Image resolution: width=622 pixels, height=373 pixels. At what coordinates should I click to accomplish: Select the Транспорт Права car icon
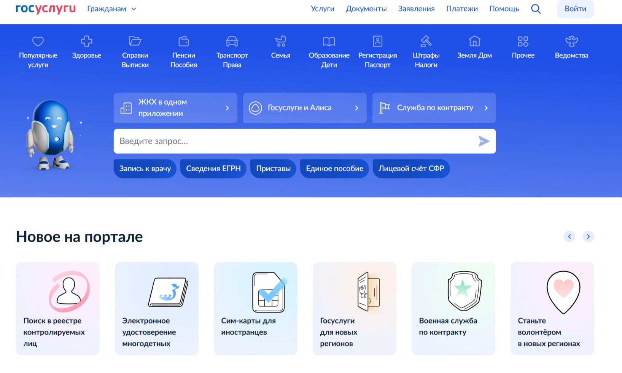[232, 41]
